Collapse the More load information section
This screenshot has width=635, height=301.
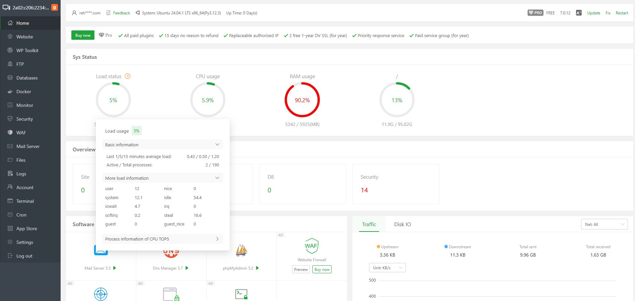(163, 178)
